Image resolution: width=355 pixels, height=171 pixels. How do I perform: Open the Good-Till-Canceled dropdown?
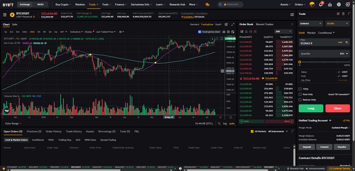point(339,95)
